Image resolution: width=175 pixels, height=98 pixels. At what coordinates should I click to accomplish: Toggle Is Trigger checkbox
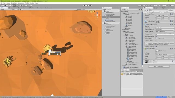tap(156, 53)
